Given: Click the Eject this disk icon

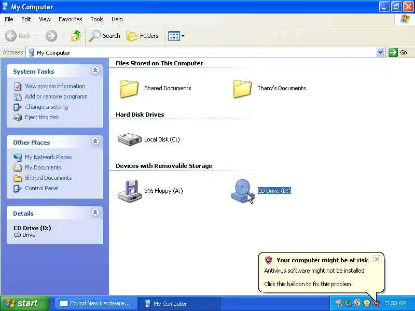Looking at the screenshot, I should coord(18,118).
